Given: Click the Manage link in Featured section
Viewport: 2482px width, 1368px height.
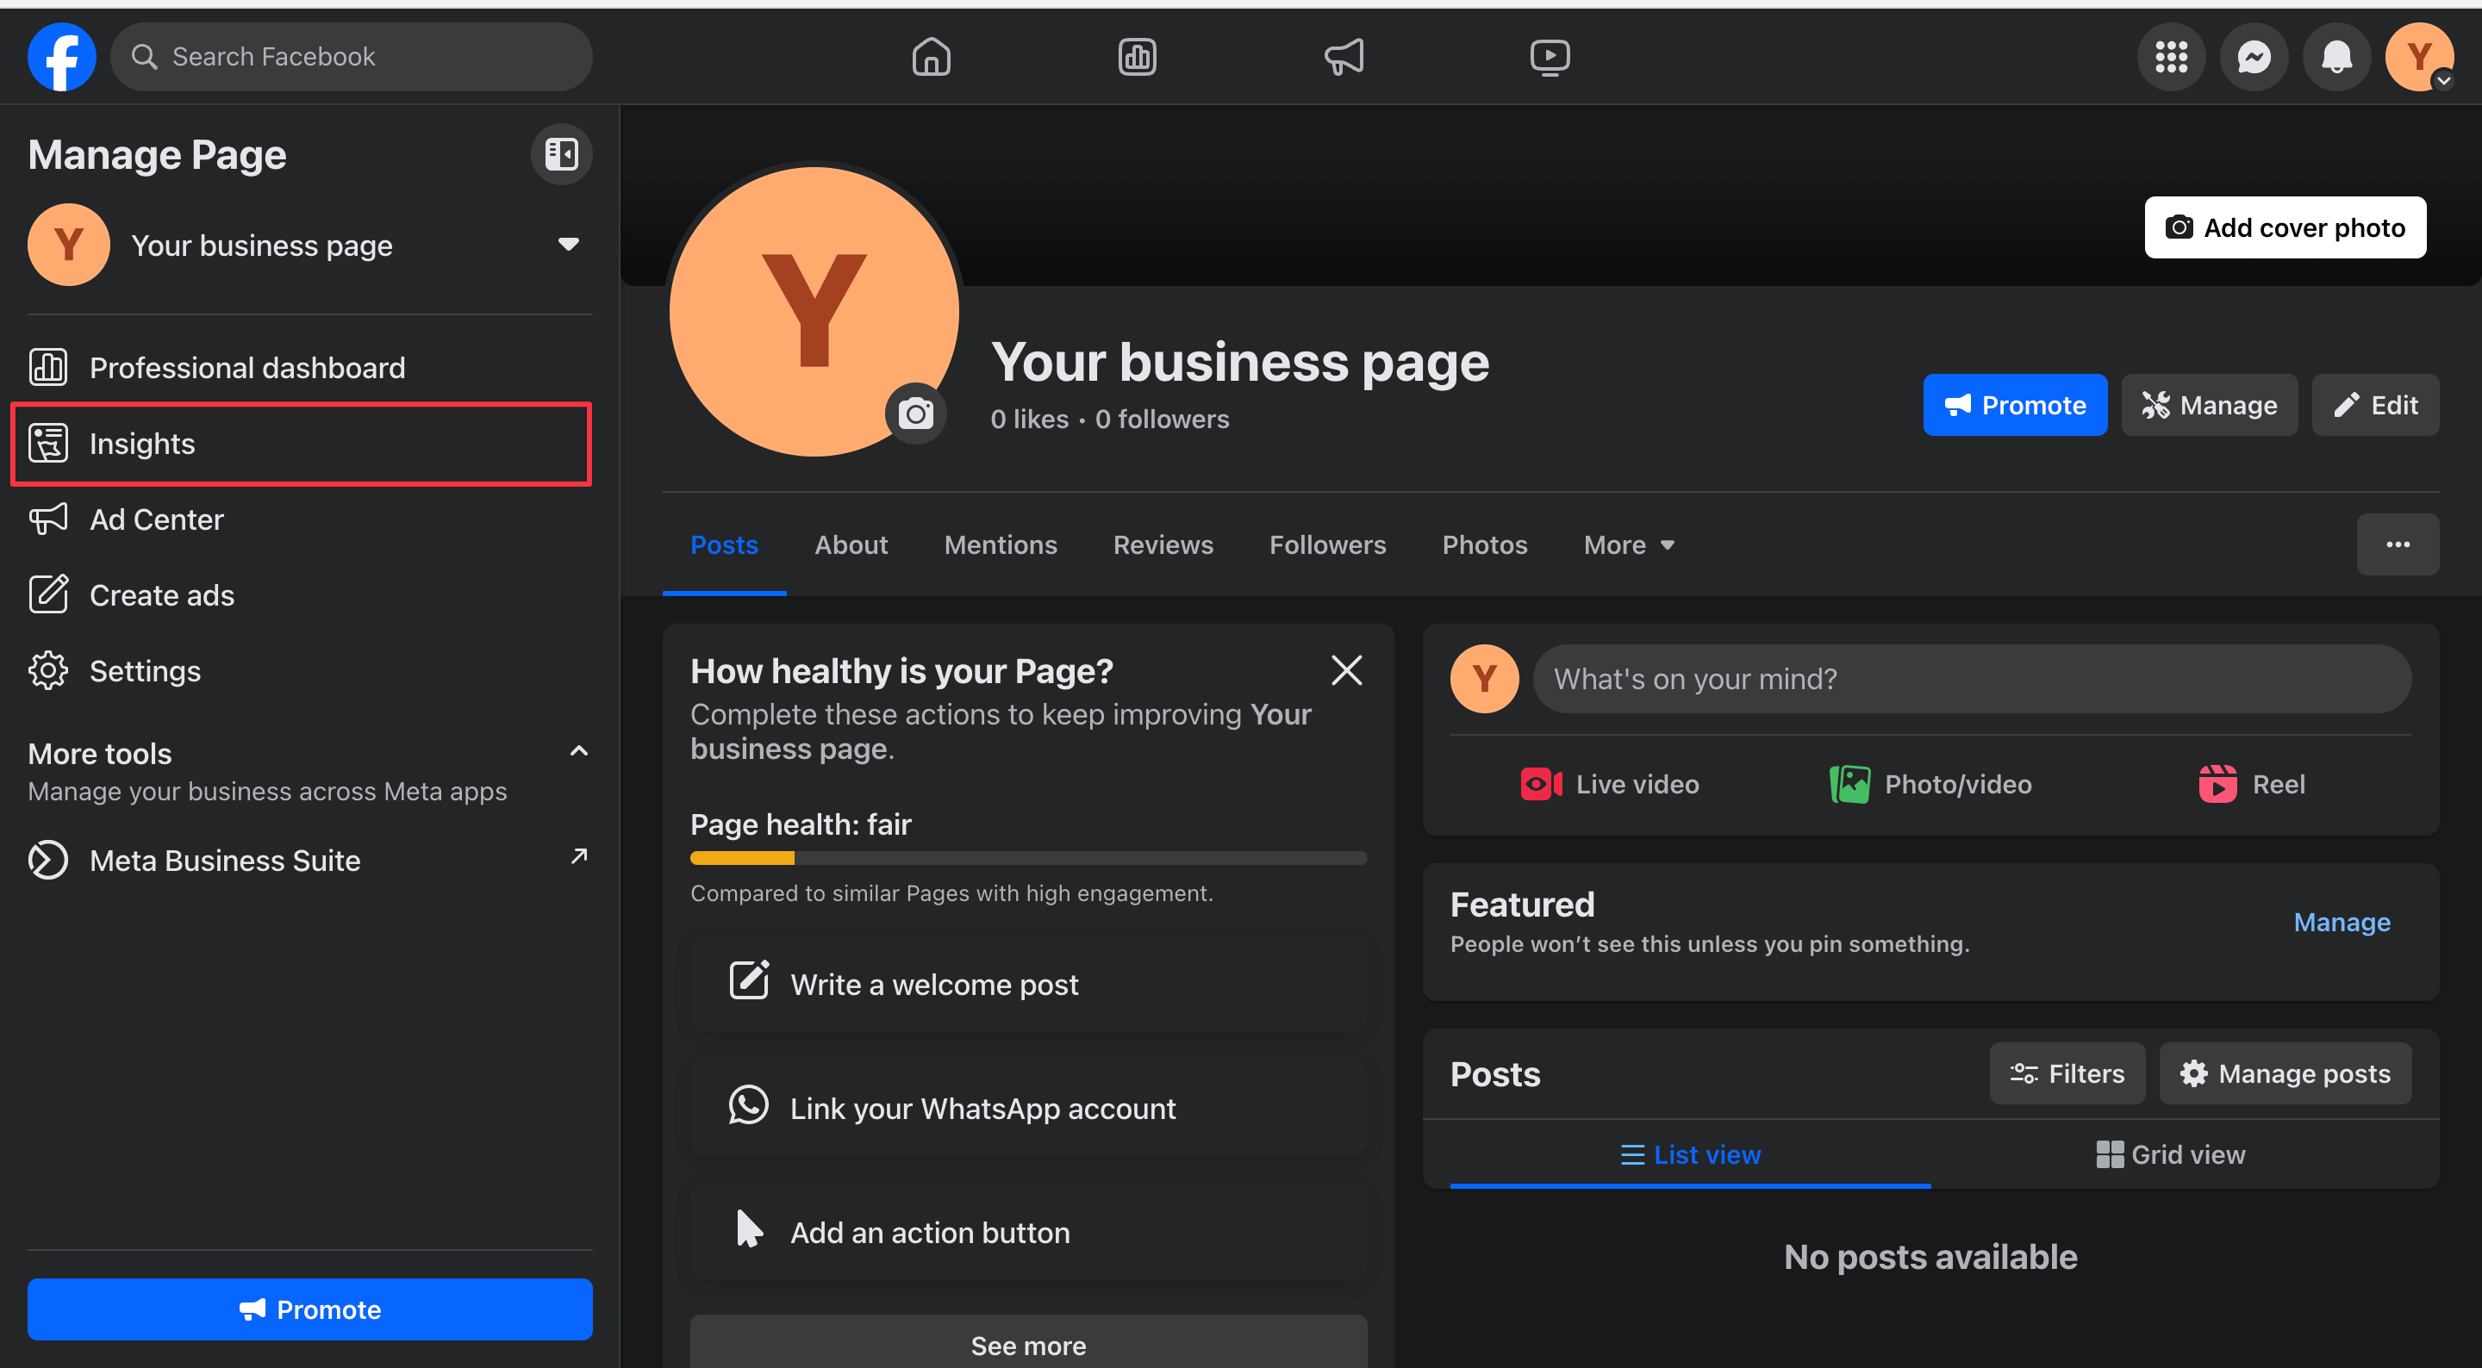Looking at the screenshot, I should click(x=2342, y=922).
